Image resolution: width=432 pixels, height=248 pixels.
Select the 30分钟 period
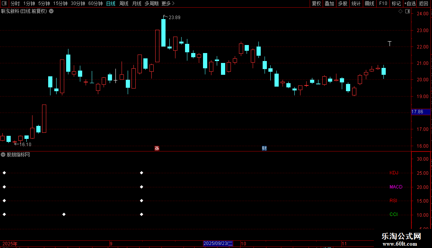[x=78, y=3]
